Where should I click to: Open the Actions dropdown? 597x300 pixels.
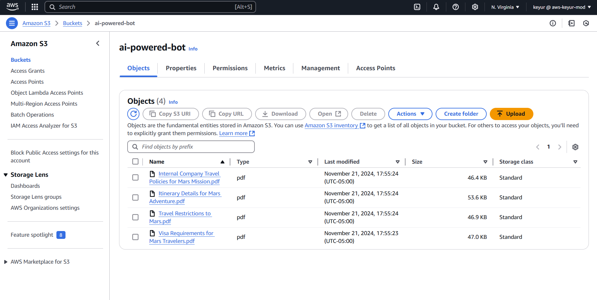[410, 114]
